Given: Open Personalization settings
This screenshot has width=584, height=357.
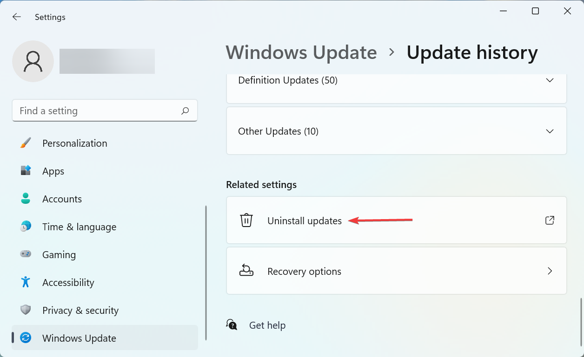Looking at the screenshot, I should click(105, 143).
